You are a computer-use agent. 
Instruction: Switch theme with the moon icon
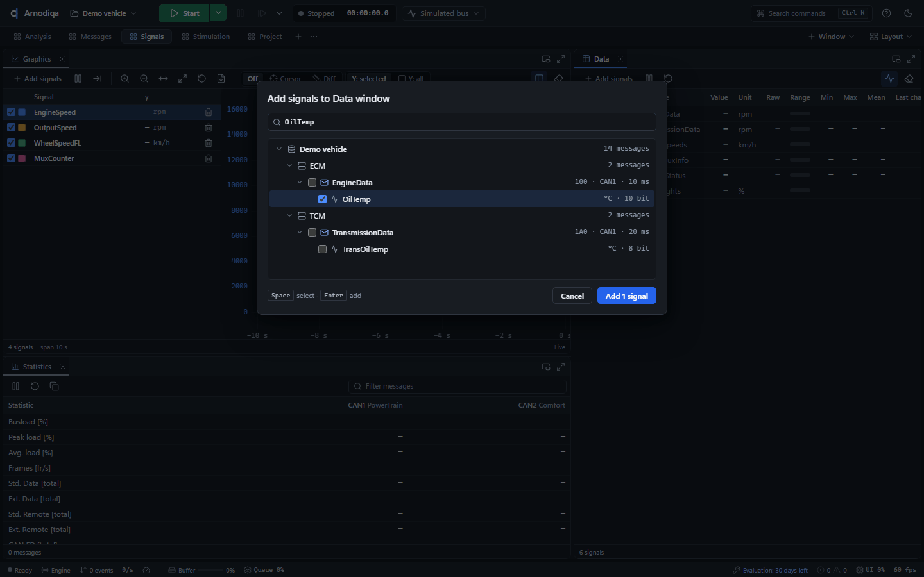coord(908,13)
